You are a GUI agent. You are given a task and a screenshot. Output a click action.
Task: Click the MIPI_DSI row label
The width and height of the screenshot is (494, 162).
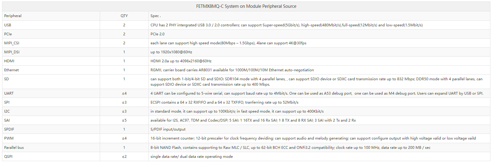tap(12, 52)
